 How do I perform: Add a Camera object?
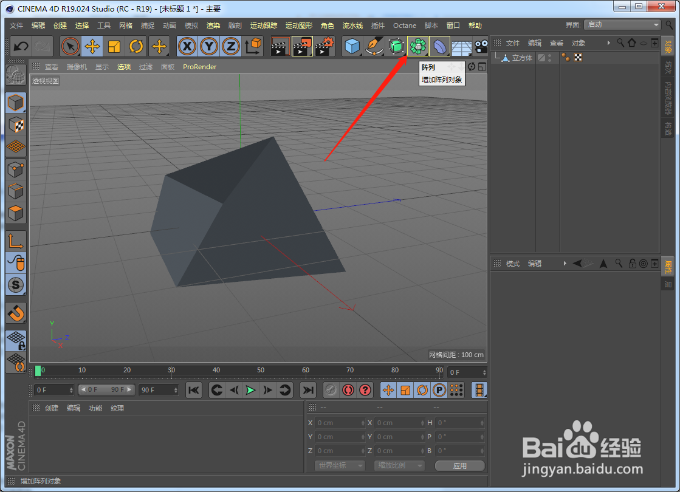[x=481, y=46]
